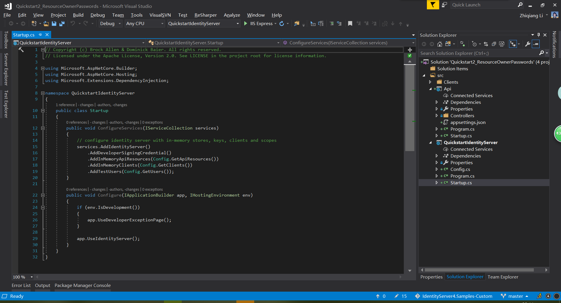Image resolution: width=561 pixels, height=303 pixels.
Task: Open Properties via the wrench icon
Action: point(527,44)
